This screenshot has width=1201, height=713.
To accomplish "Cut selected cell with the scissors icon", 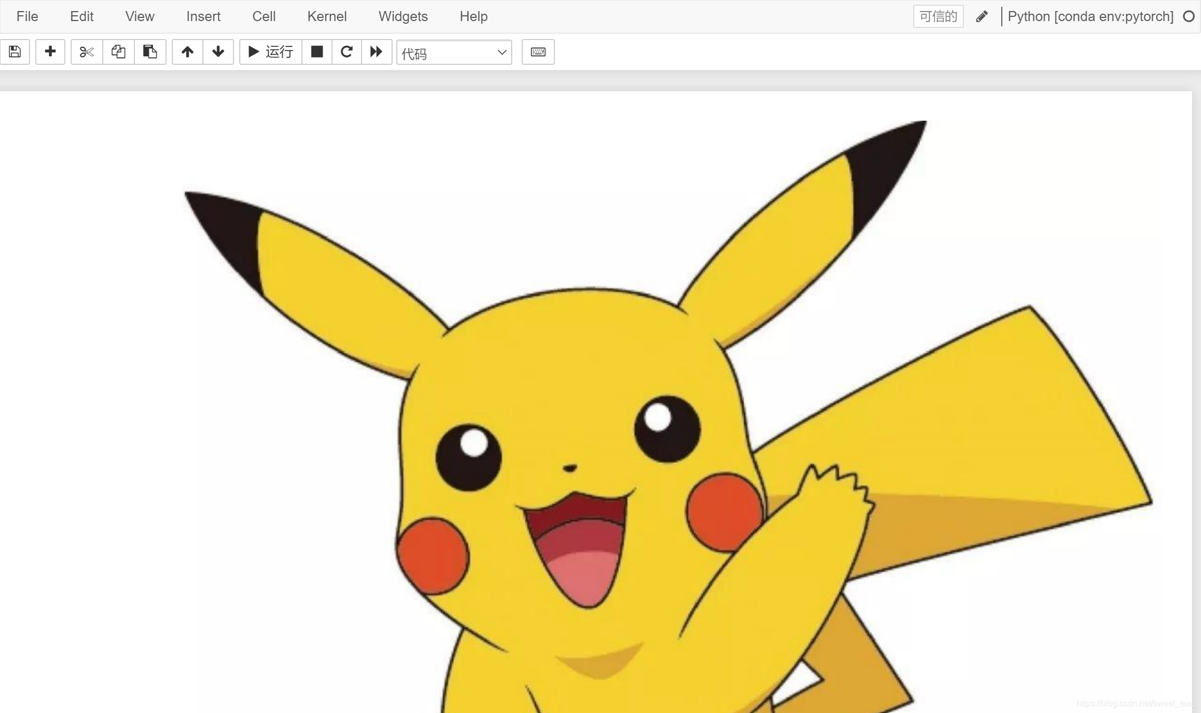I will (86, 52).
